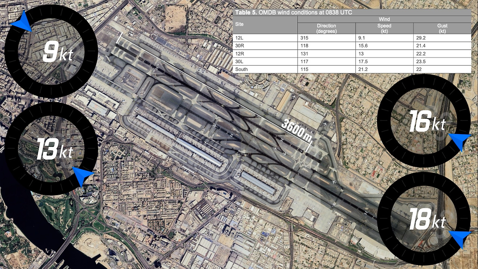Screen dimensions: 478x269
Task: Select the "30L" site cell
Action: coord(265,61)
